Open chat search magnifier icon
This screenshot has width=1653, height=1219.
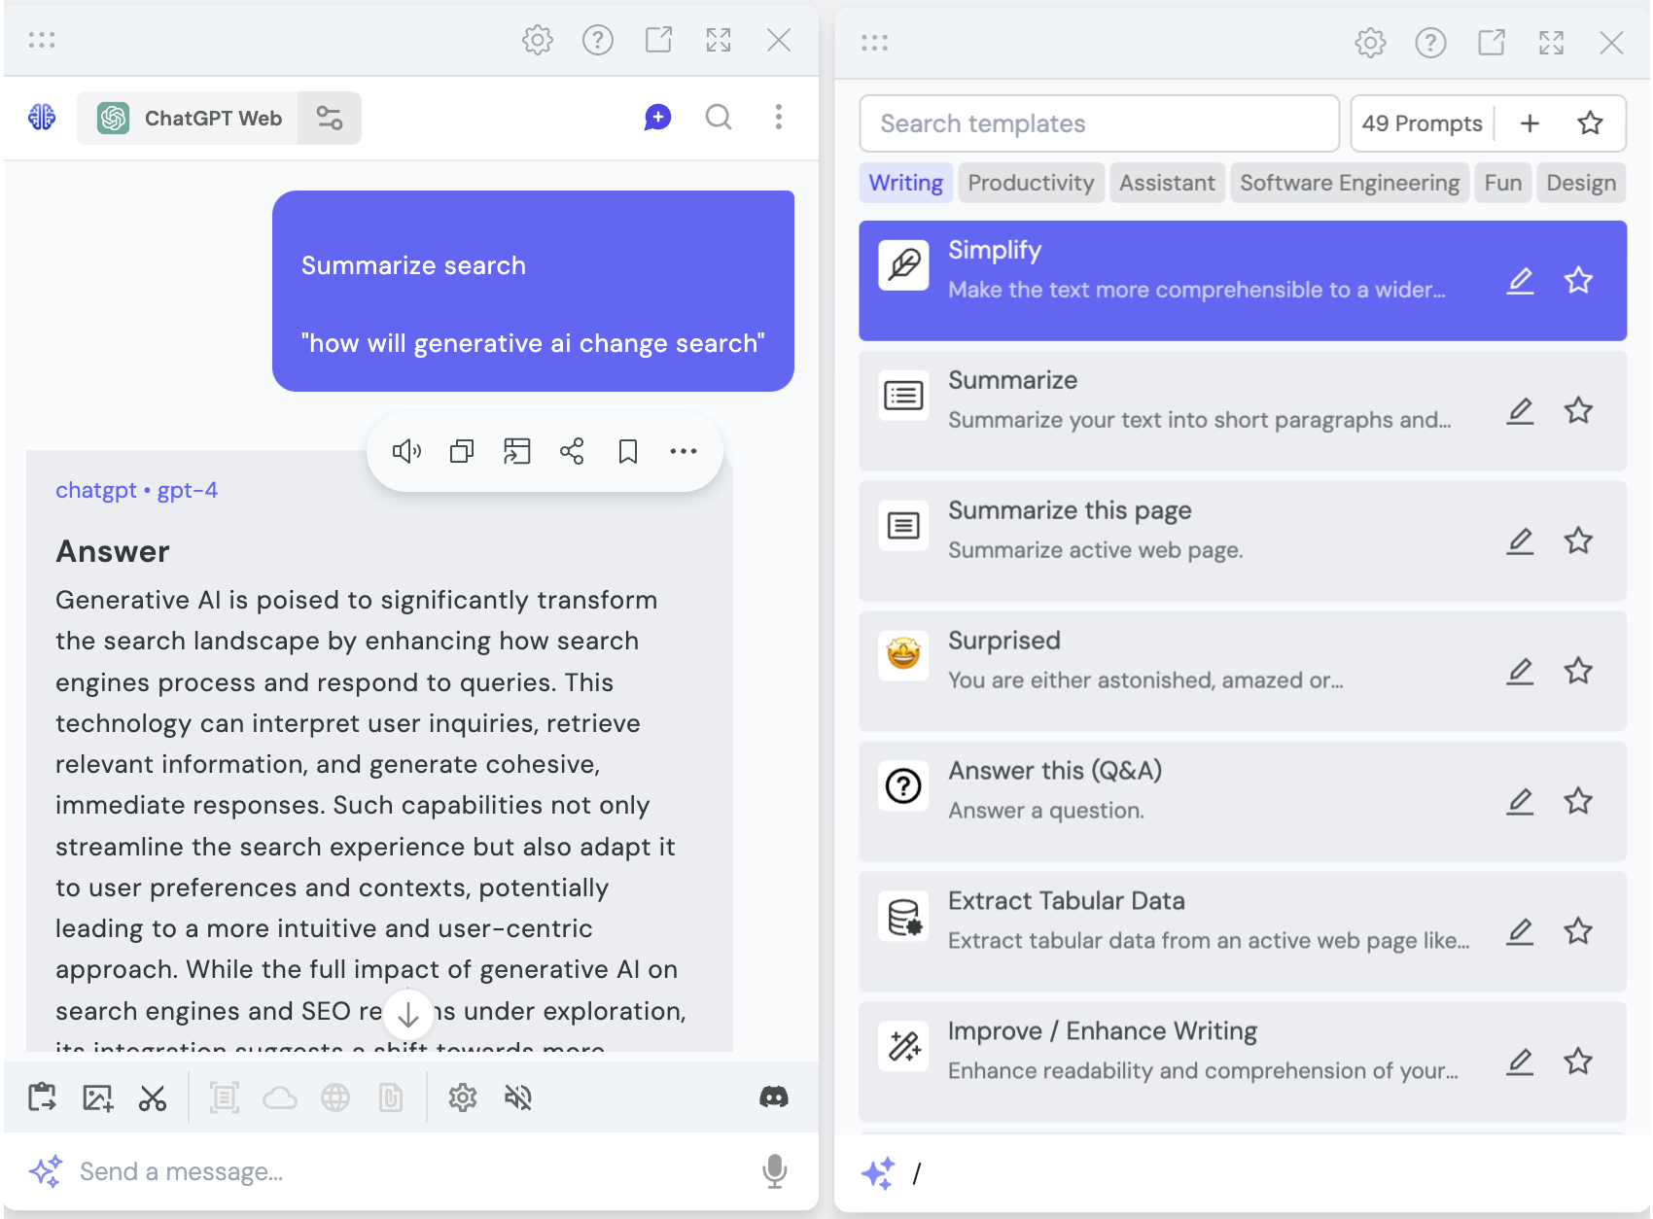719,118
